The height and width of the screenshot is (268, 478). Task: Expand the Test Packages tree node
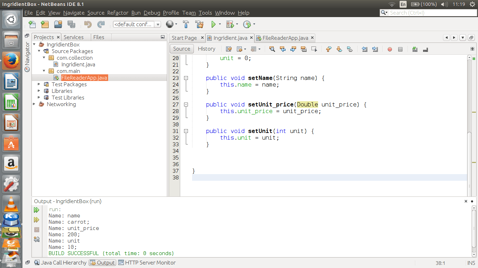39,84
